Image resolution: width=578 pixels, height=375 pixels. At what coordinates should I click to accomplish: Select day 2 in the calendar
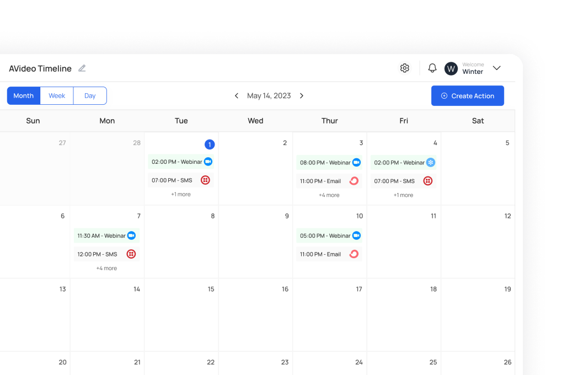(285, 143)
